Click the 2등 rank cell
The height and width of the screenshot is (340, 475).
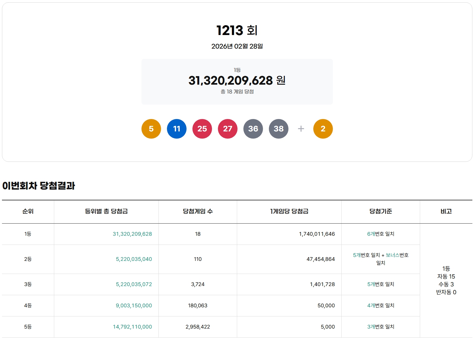pyautogui.click(x=28, y=259)
